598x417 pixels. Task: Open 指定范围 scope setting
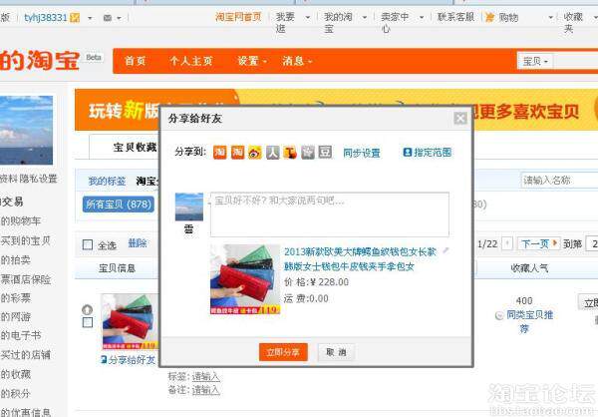[x=428, y=153]
